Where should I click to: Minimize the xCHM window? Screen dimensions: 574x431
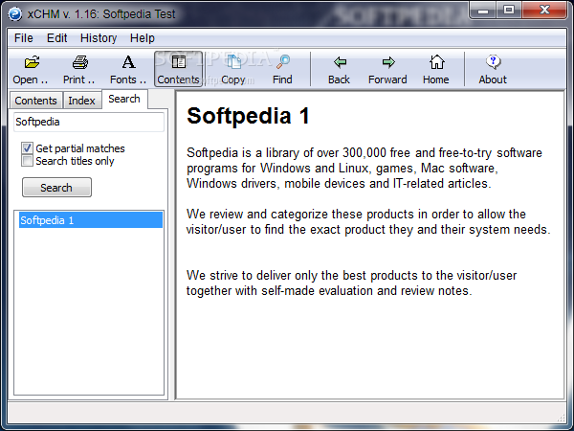(483, 10)
